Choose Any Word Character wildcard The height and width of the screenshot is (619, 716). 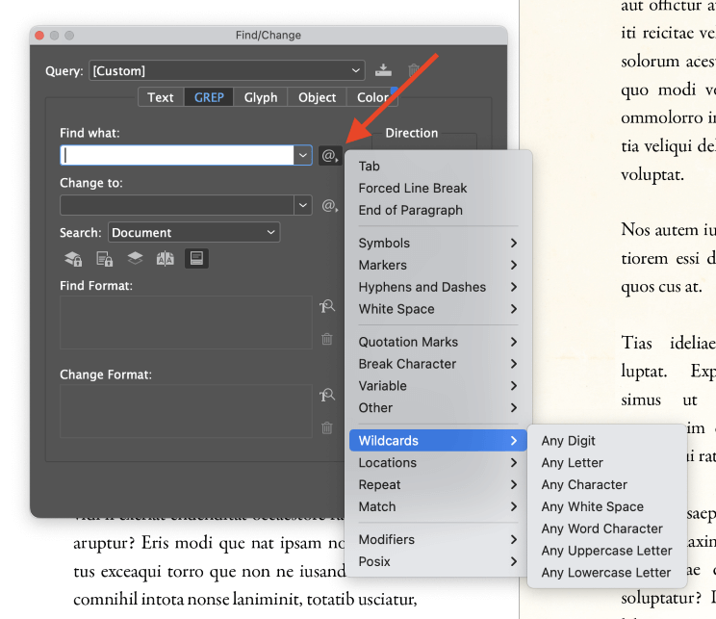coord(607,529)
